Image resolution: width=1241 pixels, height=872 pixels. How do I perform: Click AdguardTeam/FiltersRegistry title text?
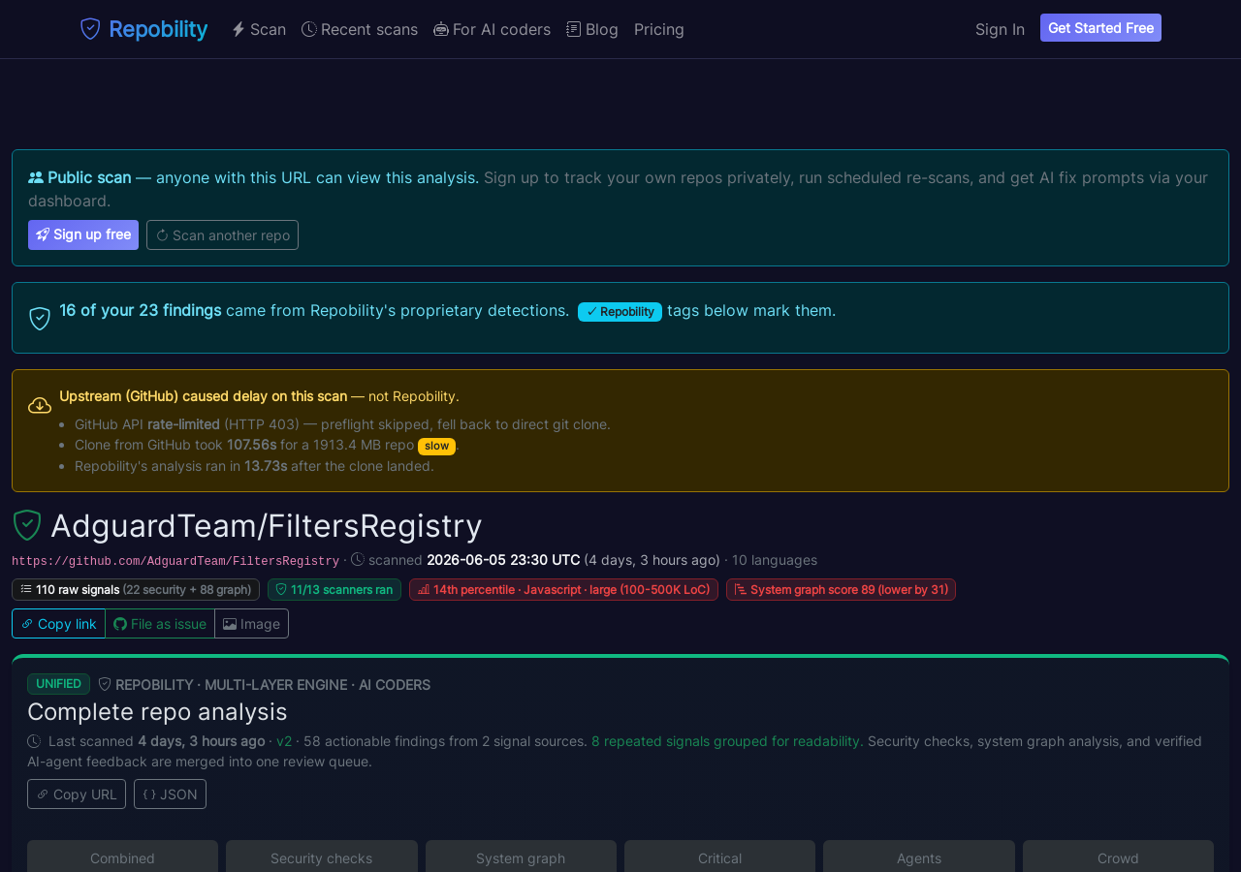pyautogui.click(x=267, y=525)
